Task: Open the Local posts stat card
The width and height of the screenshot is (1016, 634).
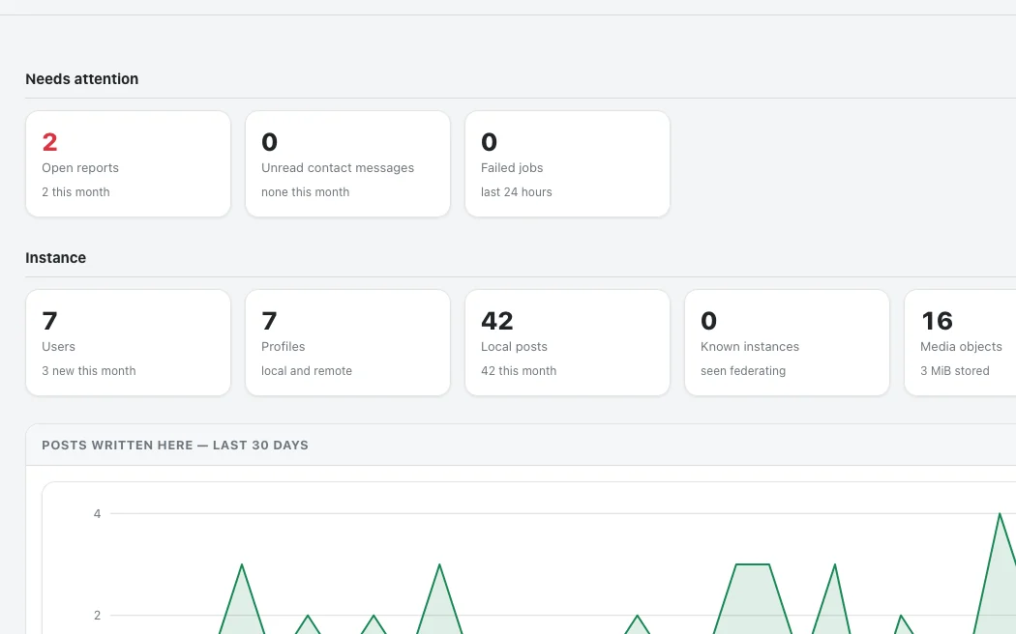Action: (568, 342)
